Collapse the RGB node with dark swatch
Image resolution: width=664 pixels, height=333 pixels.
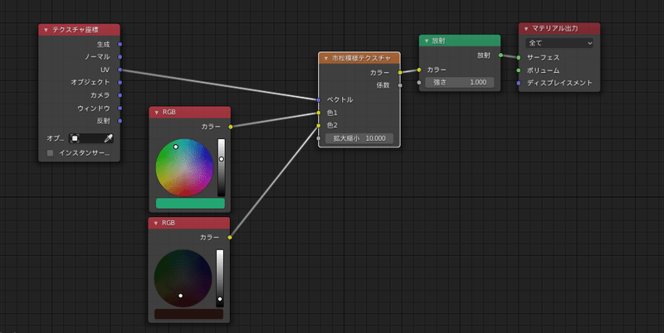pos(155,223)
